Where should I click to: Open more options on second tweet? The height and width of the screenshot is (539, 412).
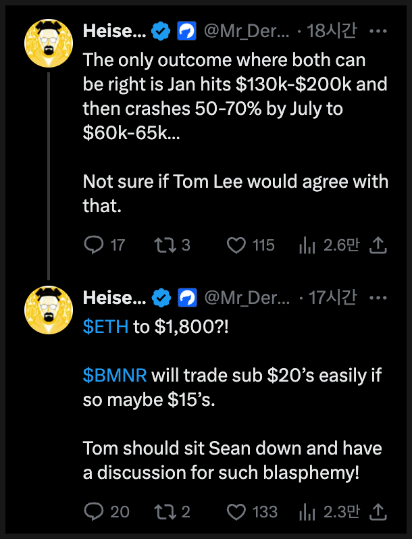click(x=380, y=297)
